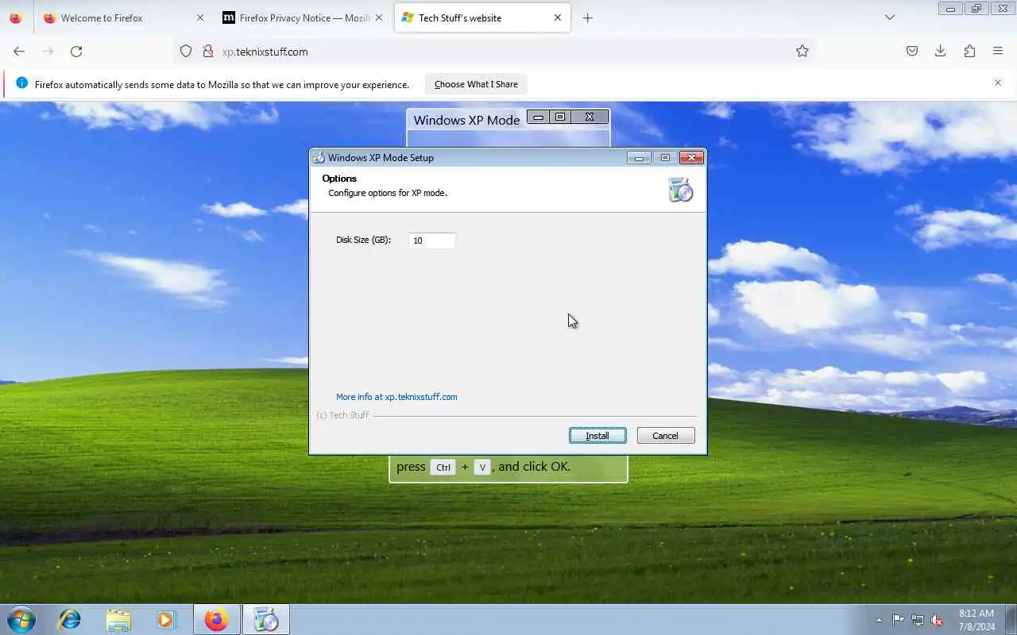
Task: Open the clock showing 8:12 AM
Action: click(x=976, y=620)
